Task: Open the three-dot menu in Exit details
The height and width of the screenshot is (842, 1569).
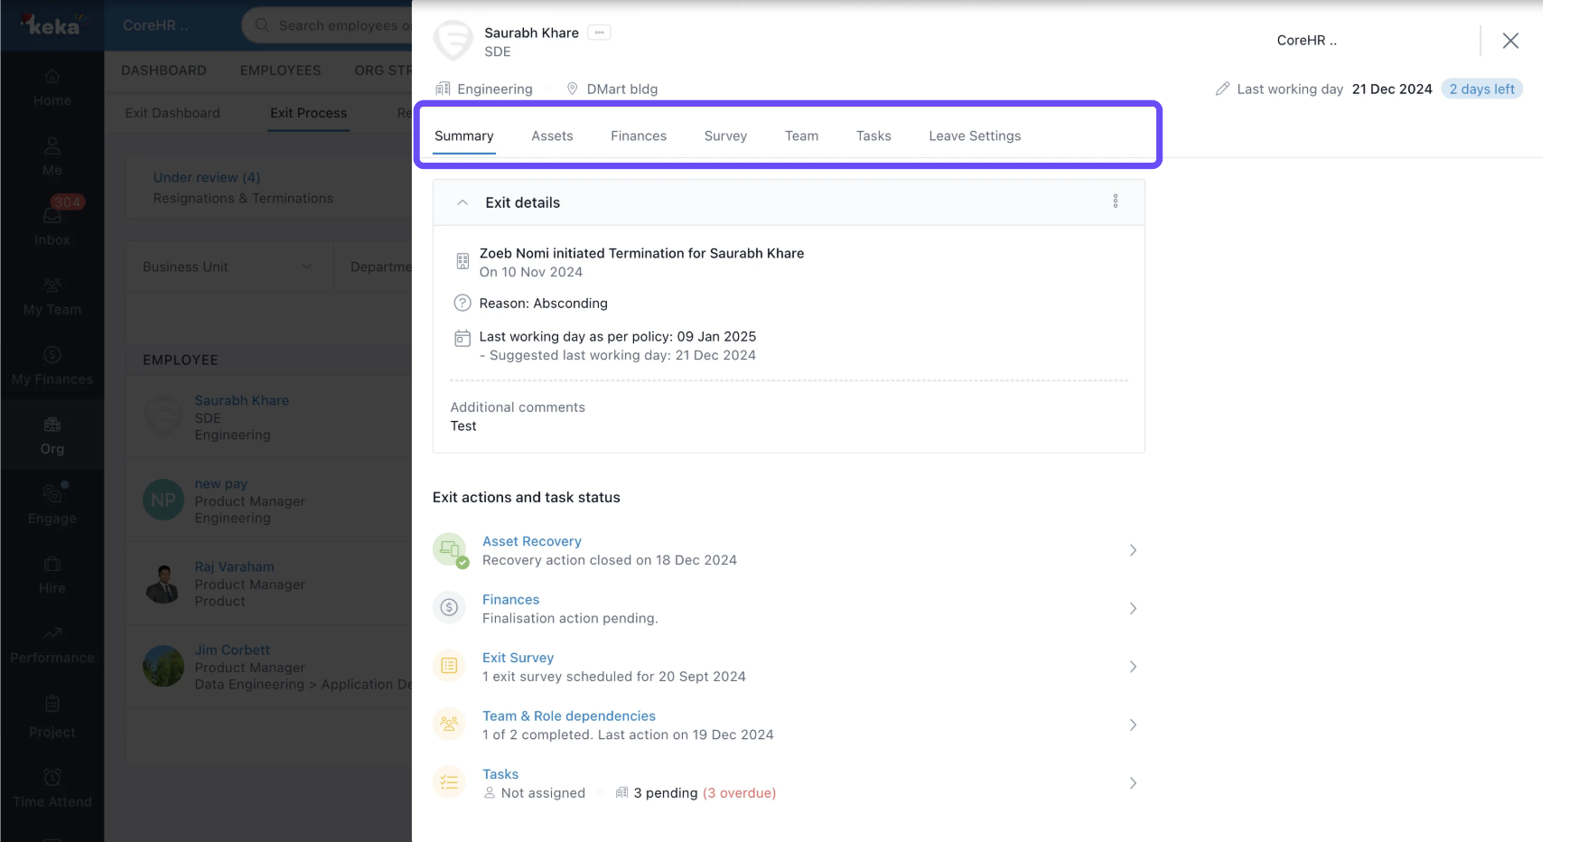Action: tap(1115, 201)
